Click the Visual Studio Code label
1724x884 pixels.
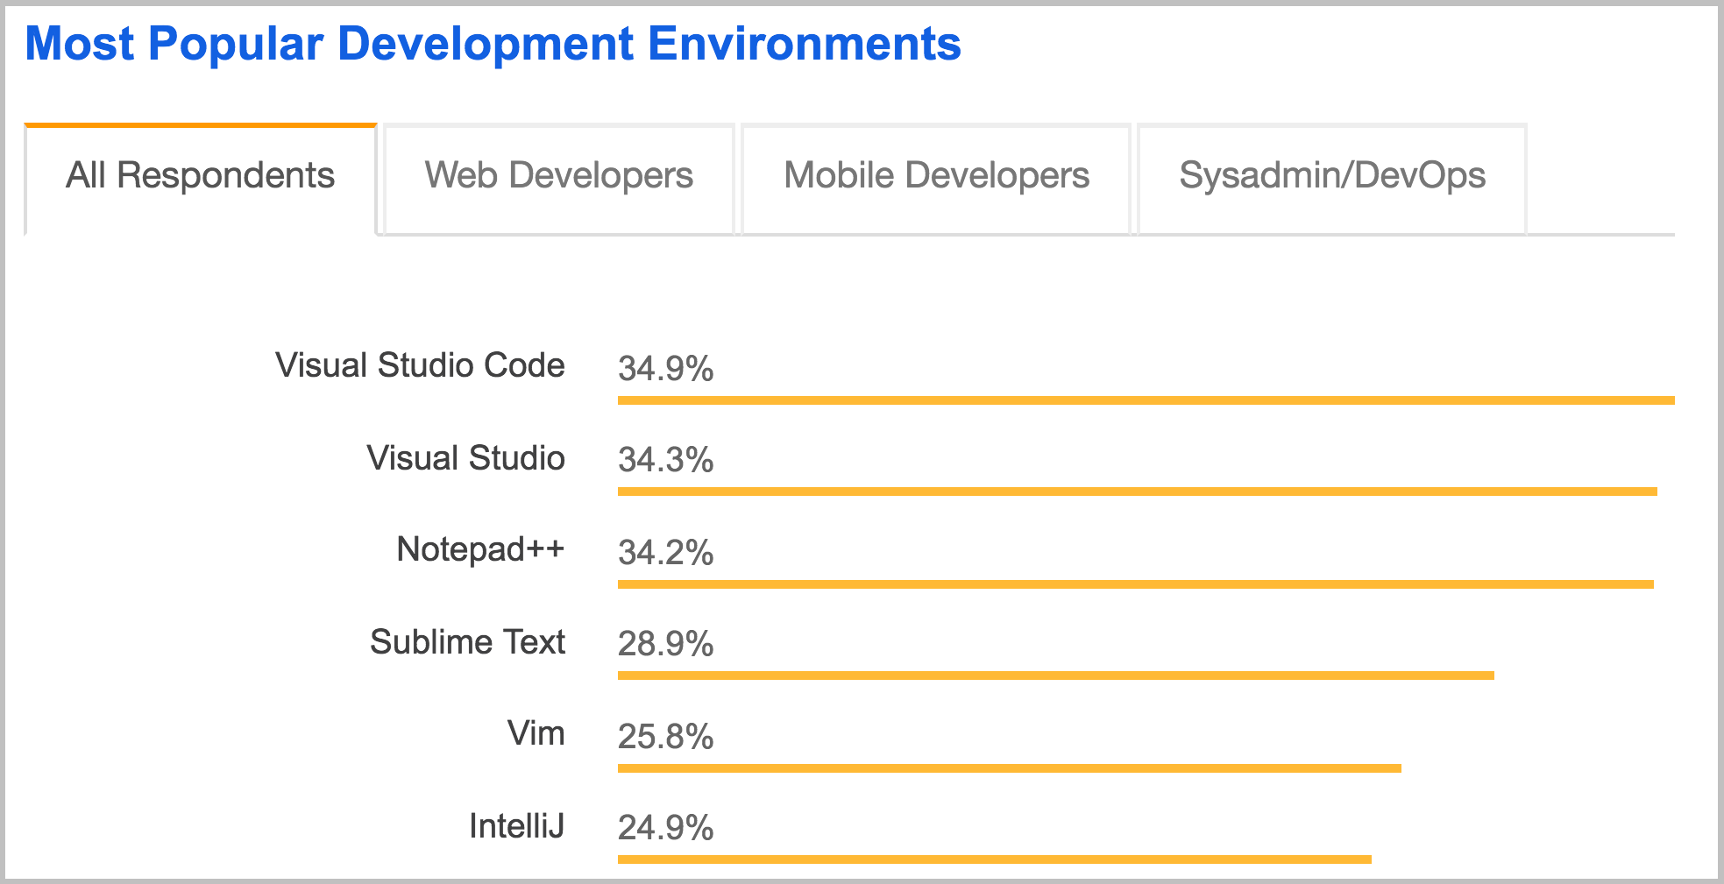(x=420, y=365)
